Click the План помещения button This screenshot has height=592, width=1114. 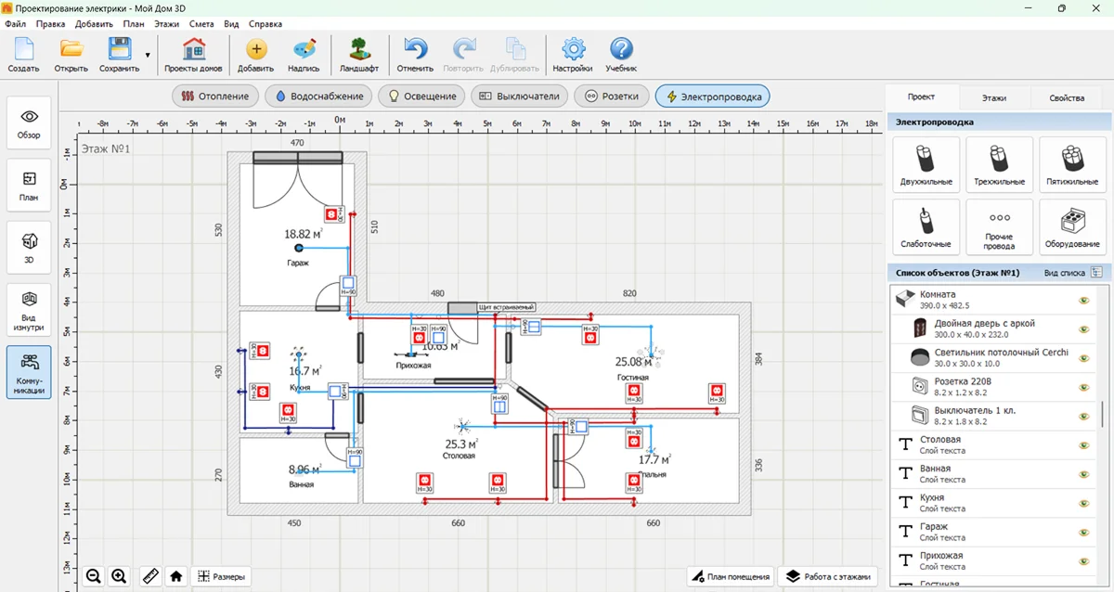[x=729, y=576]
